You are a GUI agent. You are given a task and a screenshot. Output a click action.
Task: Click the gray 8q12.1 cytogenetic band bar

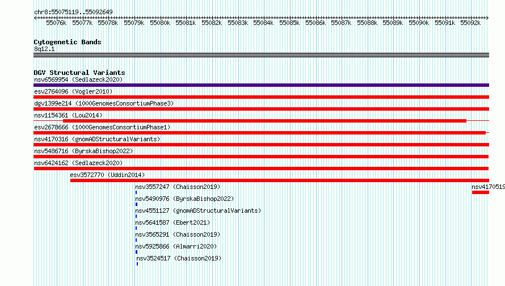click(x=261, y=55)
